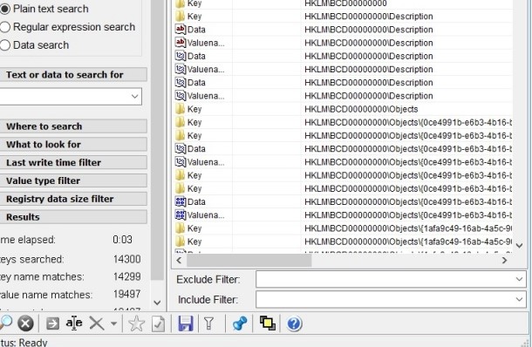Viewport: 532px width, 347px height.
Task: Delete selected entries with the X icon
Action: [97, 323]
